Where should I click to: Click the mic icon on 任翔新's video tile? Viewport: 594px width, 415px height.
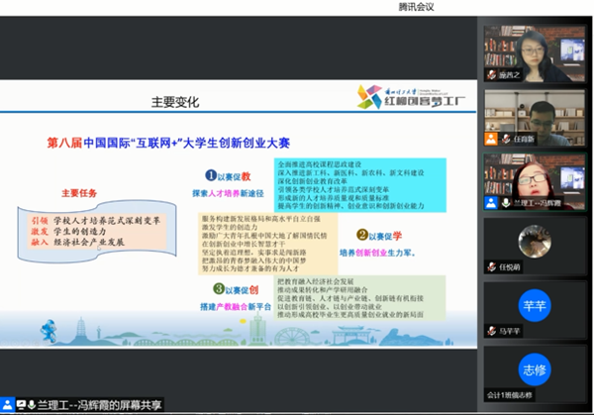pyautogui.click(x=504, y=139)
